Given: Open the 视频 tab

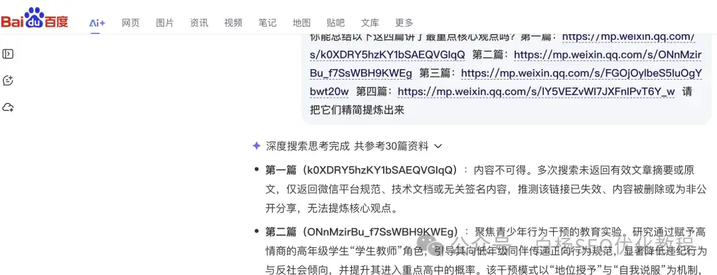Looking at the screenshot, I should [x=233, y=23].
